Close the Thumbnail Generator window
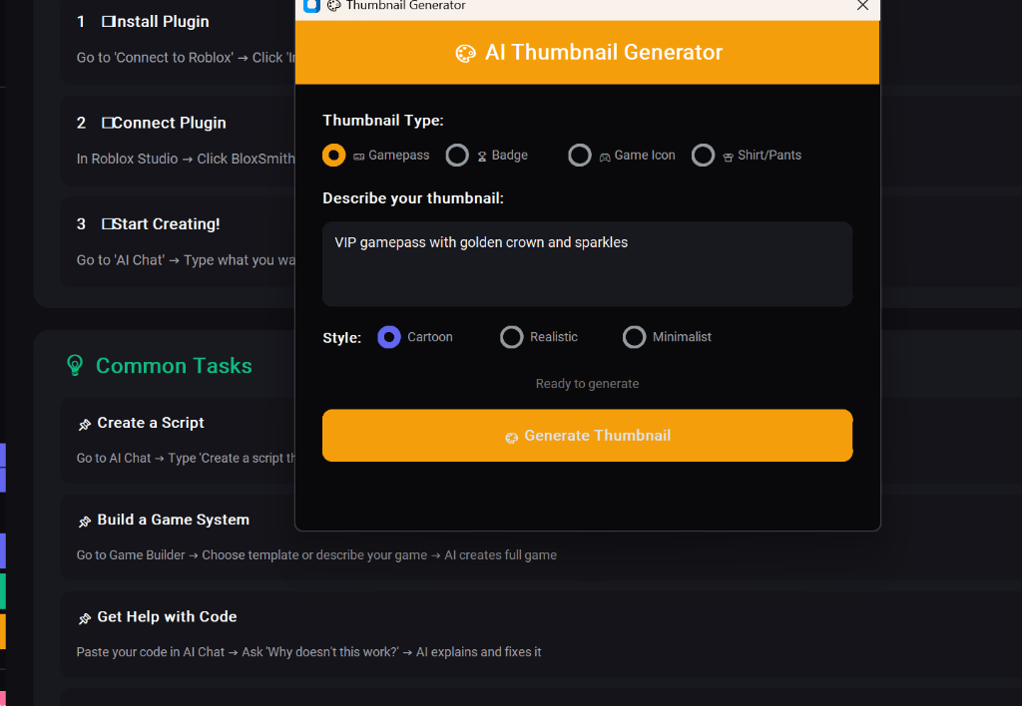1022x706 pixels. [863, 7]
